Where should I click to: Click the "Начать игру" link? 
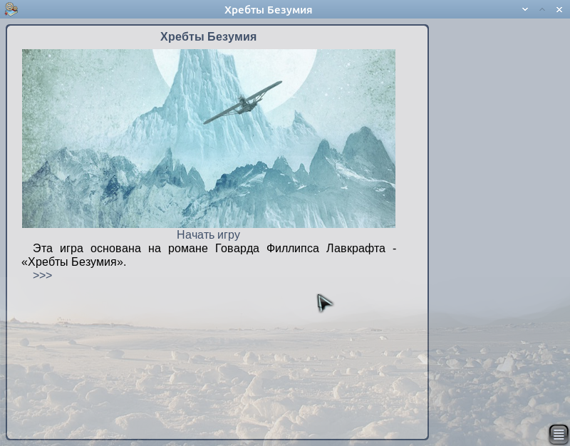pos(208,234)
